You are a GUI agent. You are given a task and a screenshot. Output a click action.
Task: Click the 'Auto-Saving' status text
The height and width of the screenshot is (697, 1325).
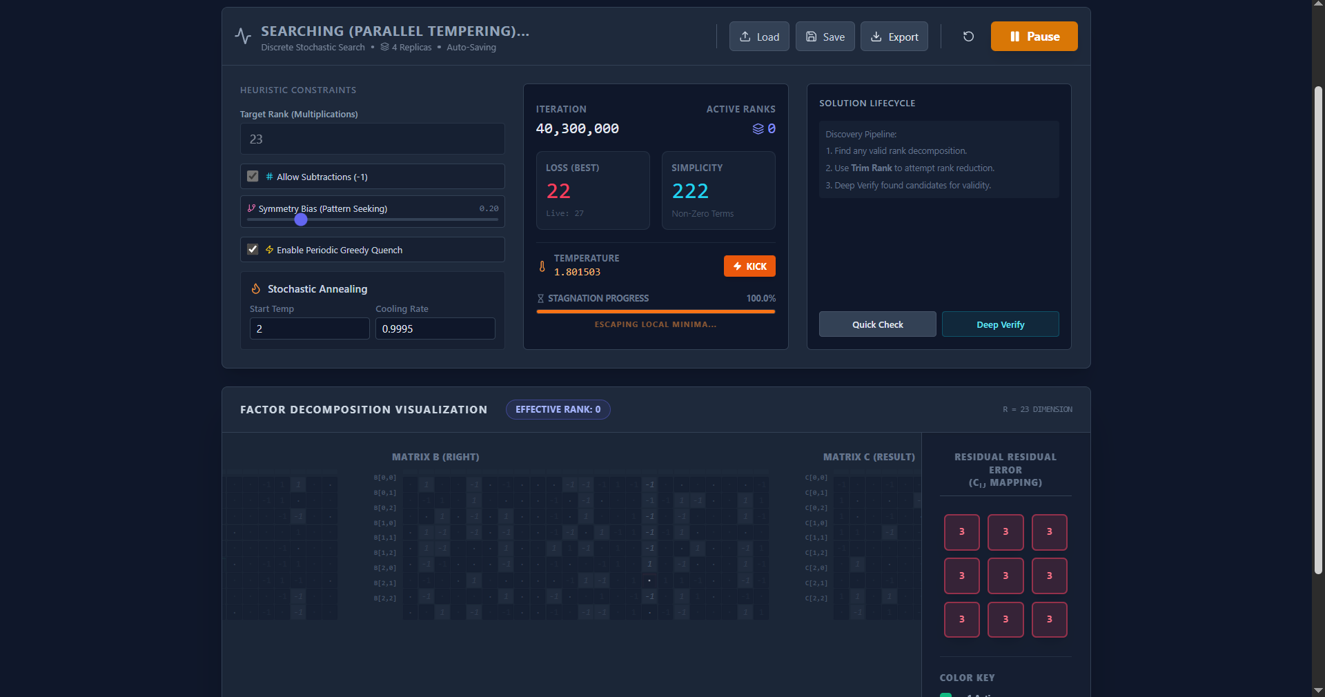[x=471, y=47]
